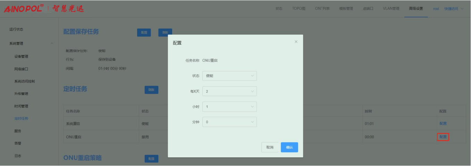This screenshot has width=471, height=166.
Task: Click the 配置 link in the ONU重启 row
Action: pos(443,137)
